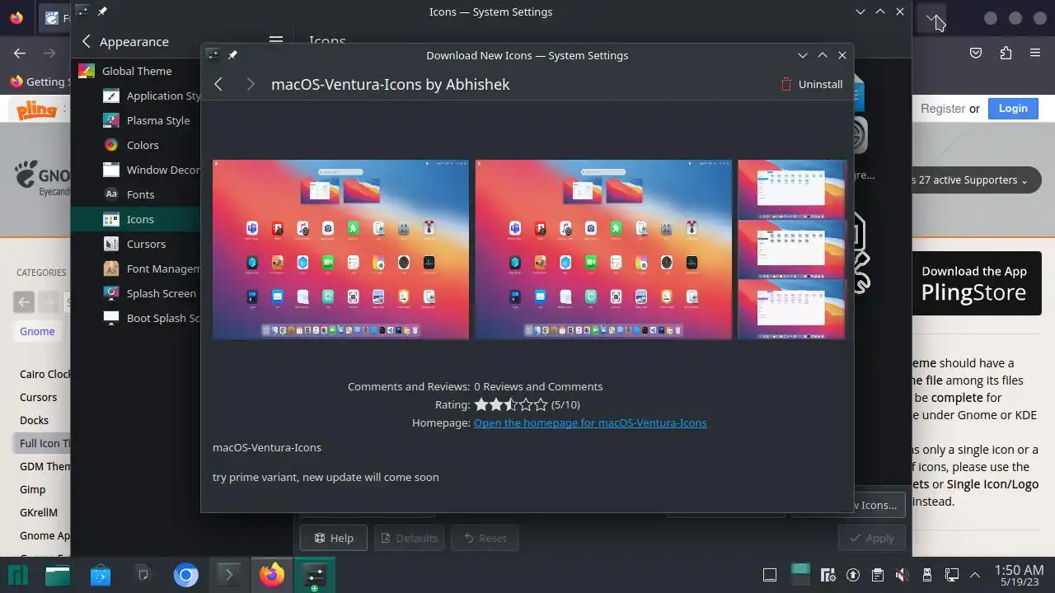Open Manjaro application launcher
The image size is (1055, 593).
click(x=18, y=574)
